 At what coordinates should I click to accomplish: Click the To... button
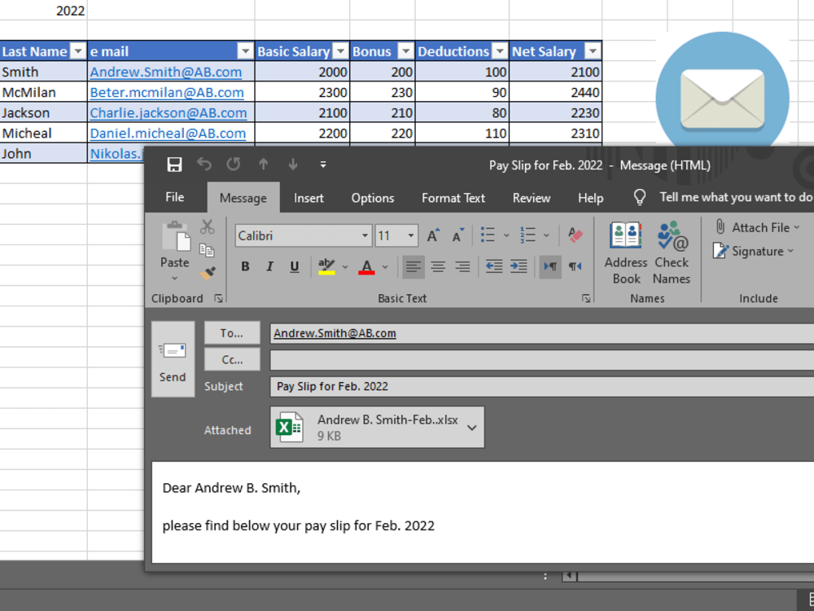click(232, 333)
